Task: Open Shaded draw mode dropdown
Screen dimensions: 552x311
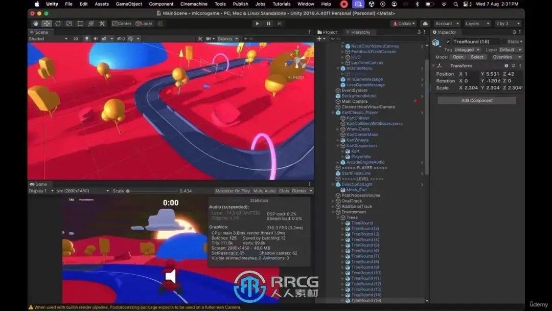Action: tap(48, 39)
